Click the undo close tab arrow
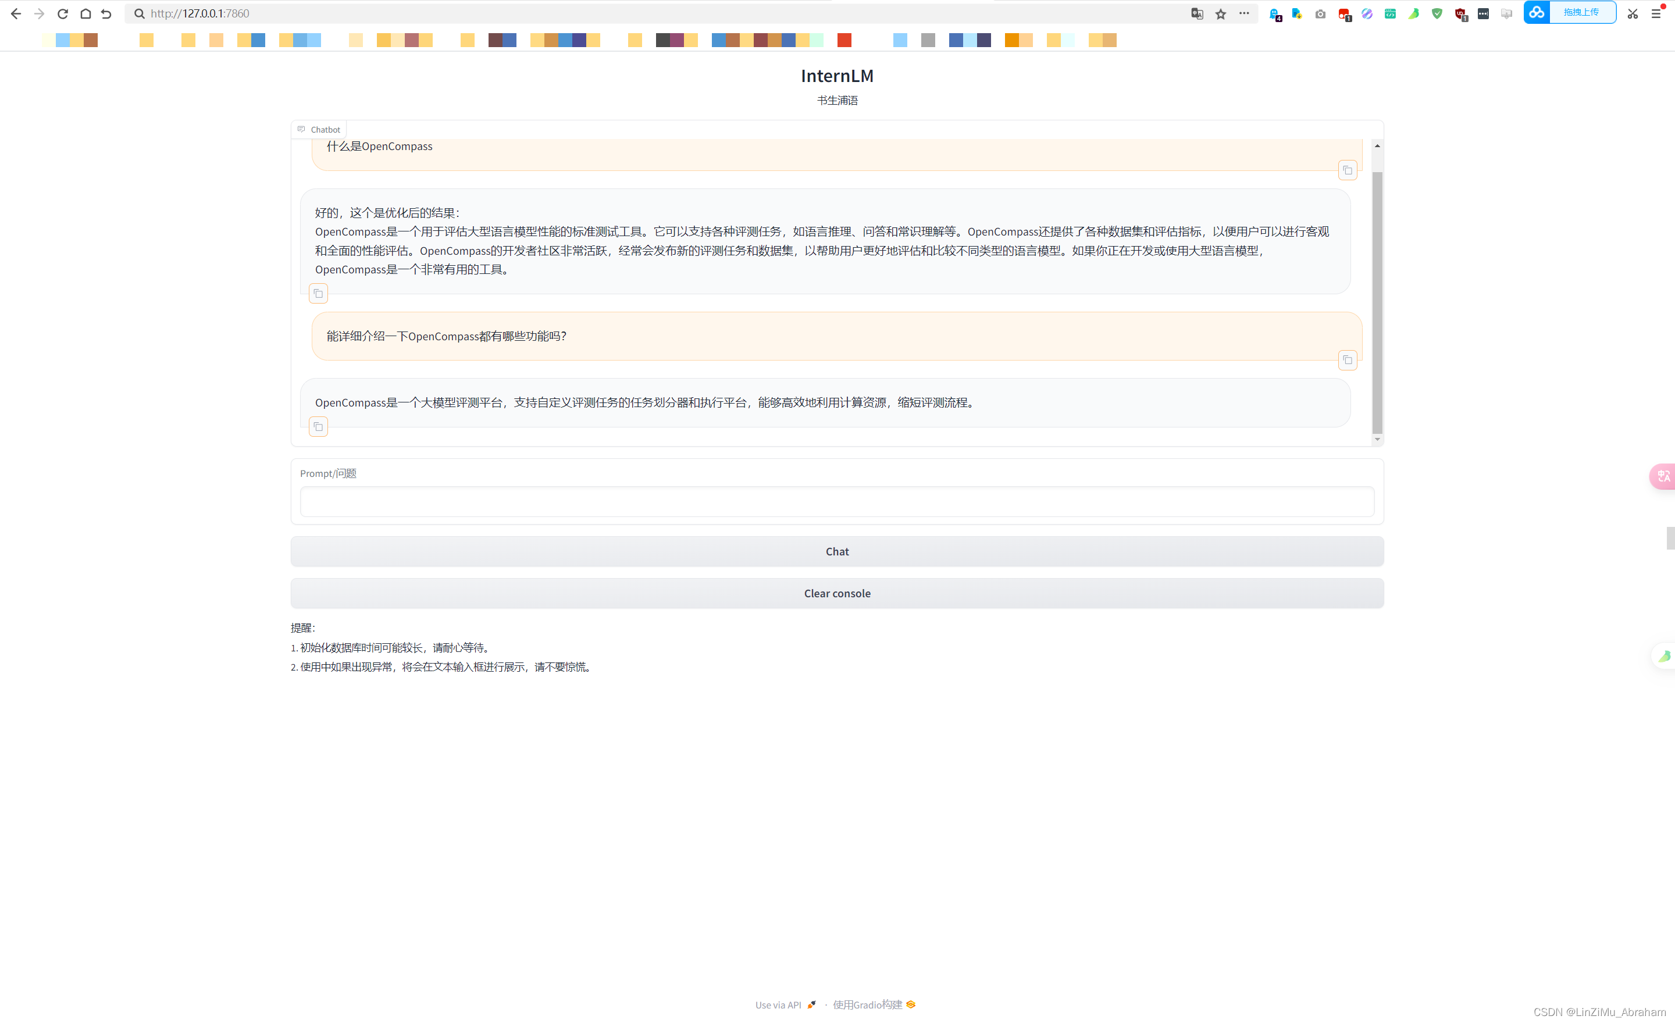 pos(106,13)
